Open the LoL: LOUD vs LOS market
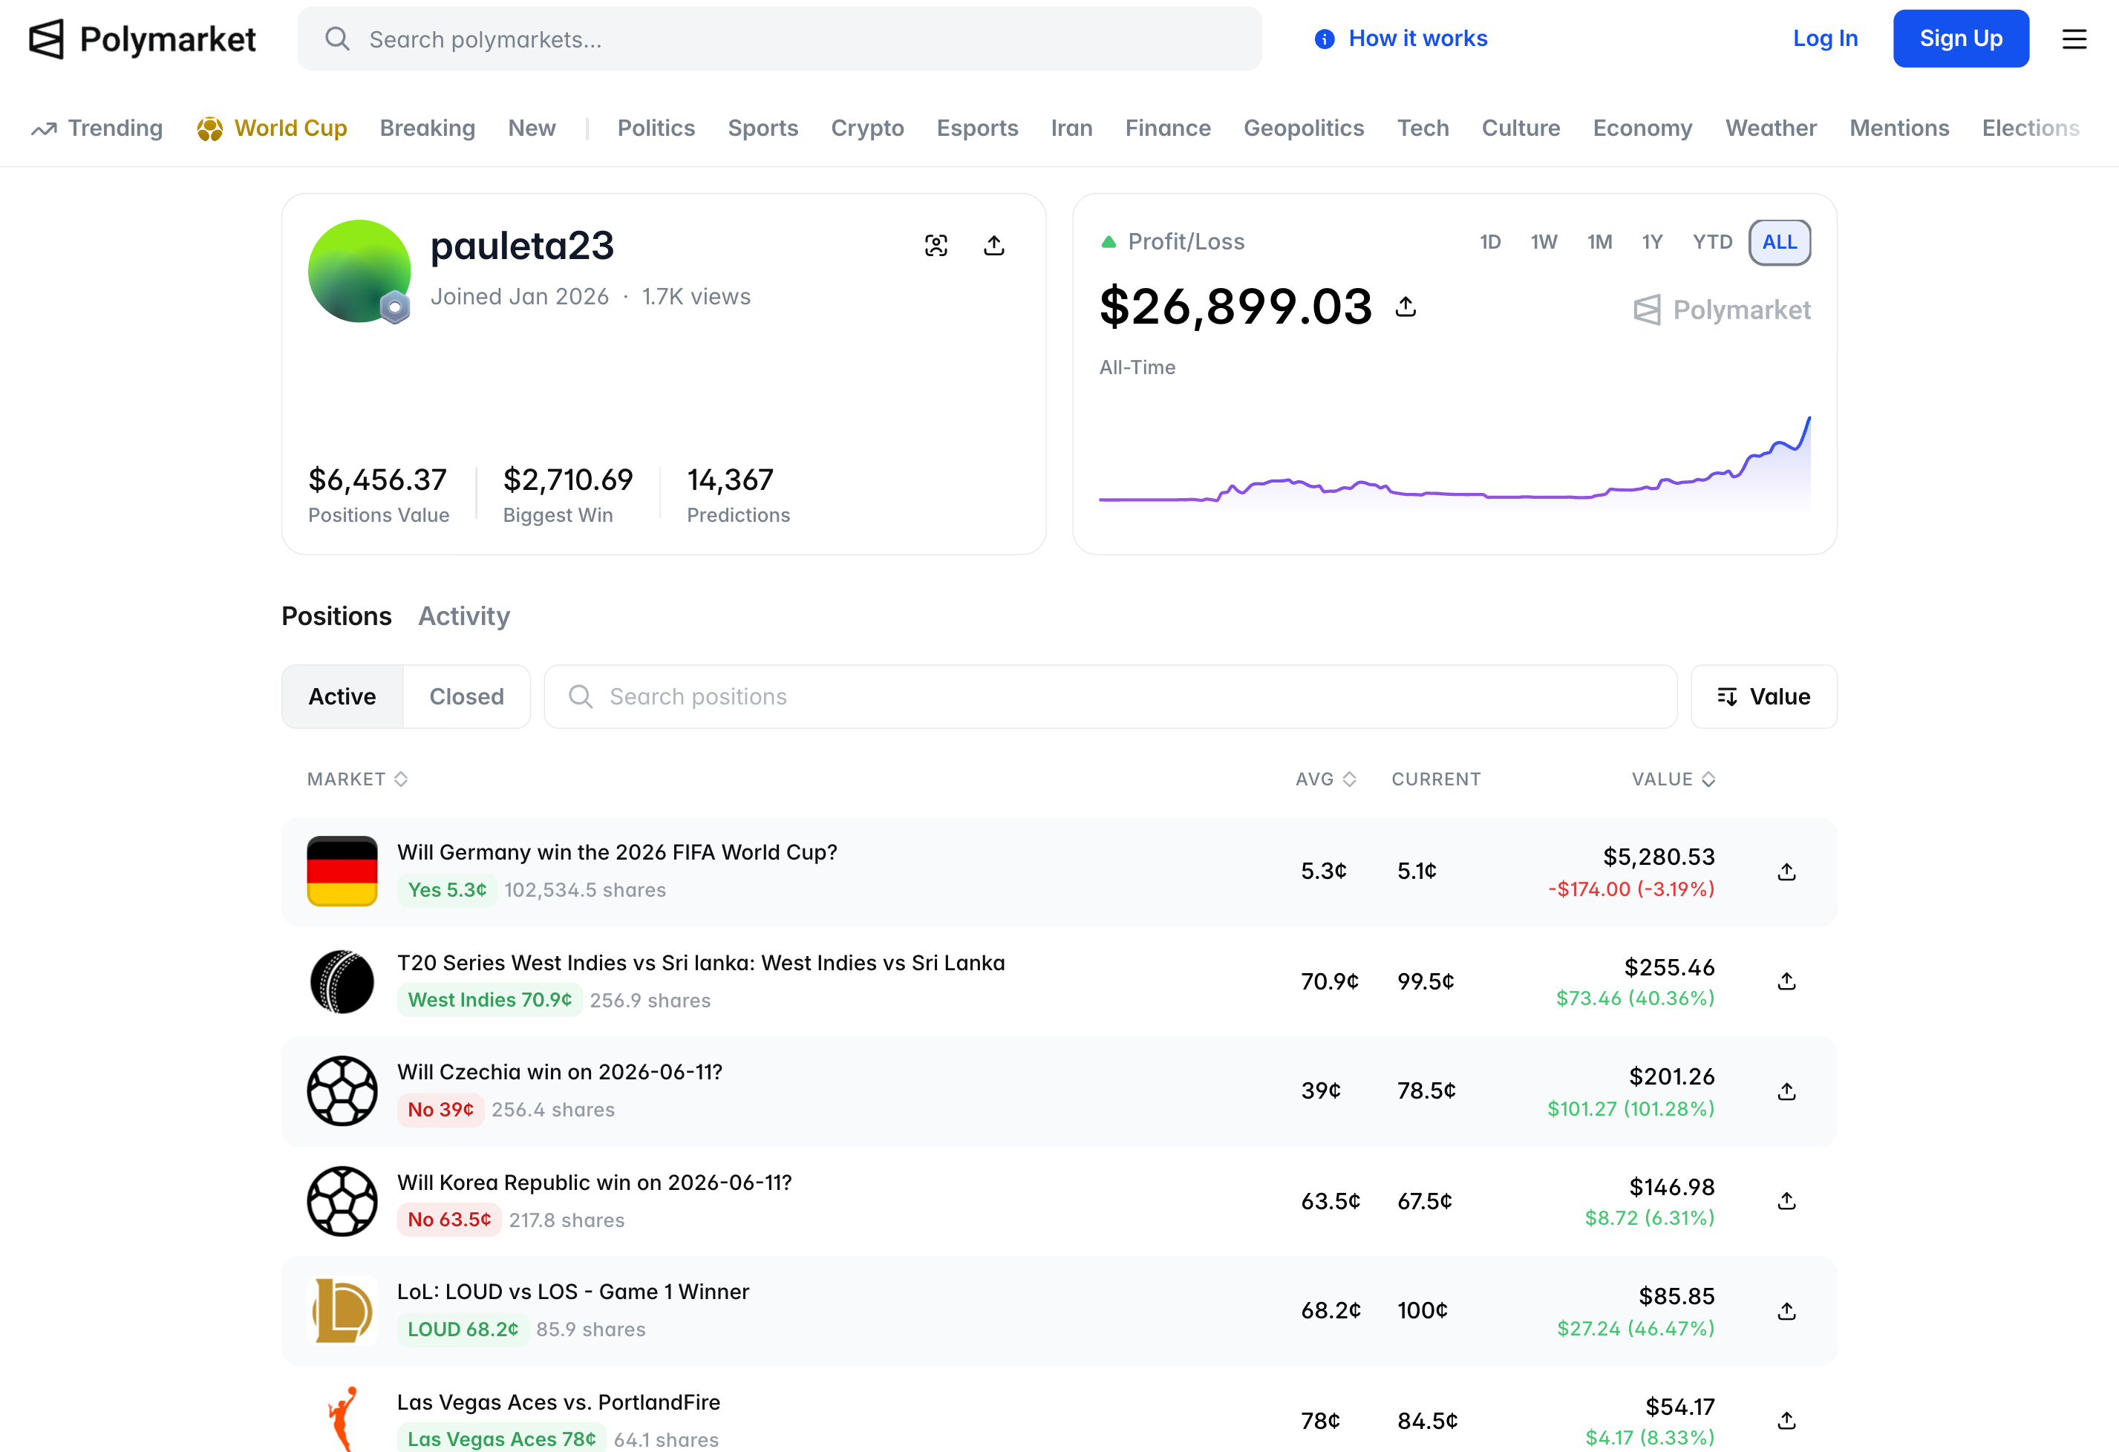2119x1452 pixels. (x=573, y=1292)
